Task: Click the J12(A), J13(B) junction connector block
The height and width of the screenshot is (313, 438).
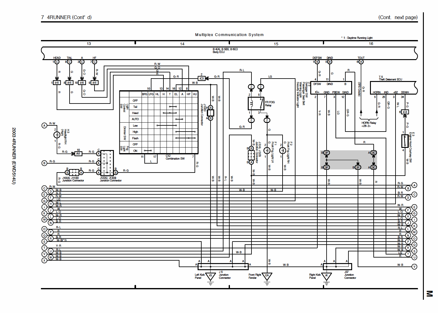Action: [107, 163]
